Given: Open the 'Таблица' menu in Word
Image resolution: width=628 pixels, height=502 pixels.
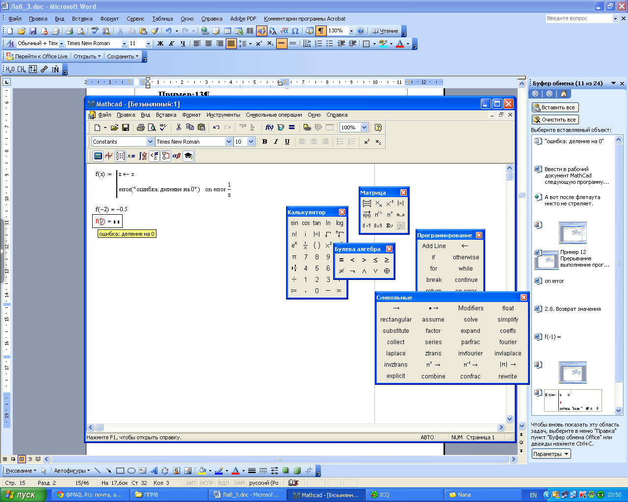Looking at the screenshot, I should [162, 19].
